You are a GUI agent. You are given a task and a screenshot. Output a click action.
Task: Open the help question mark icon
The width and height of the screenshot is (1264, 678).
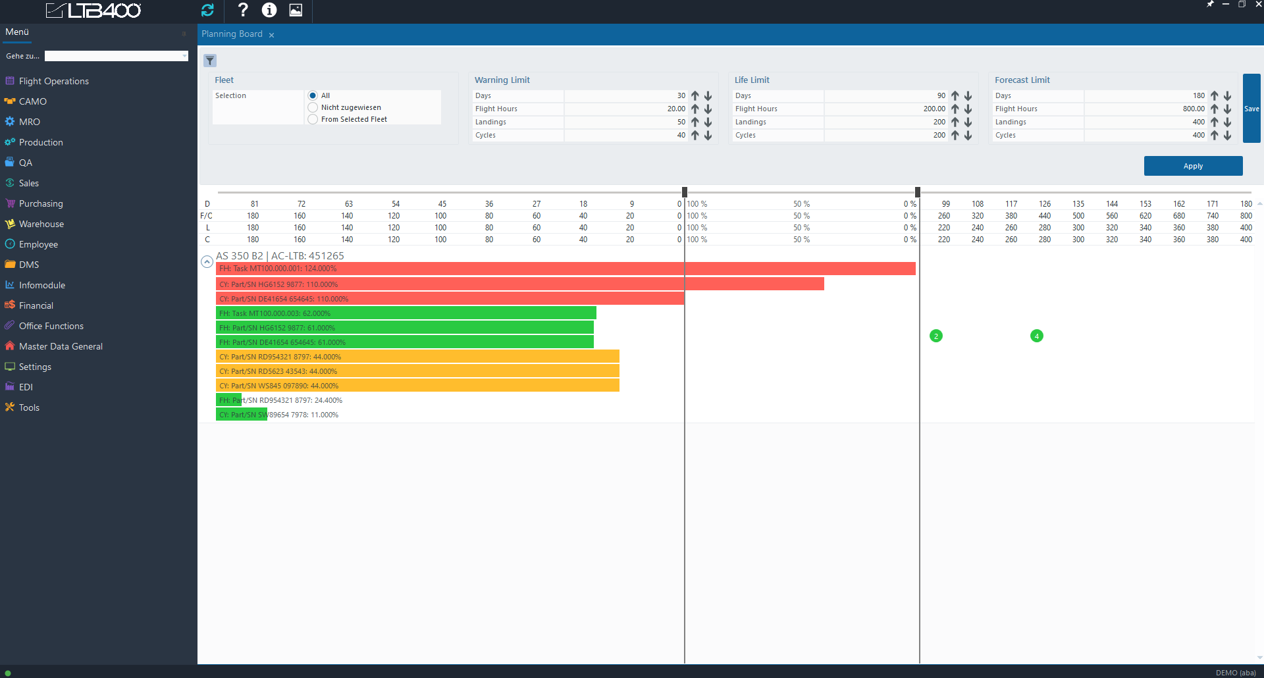point(243,10)
